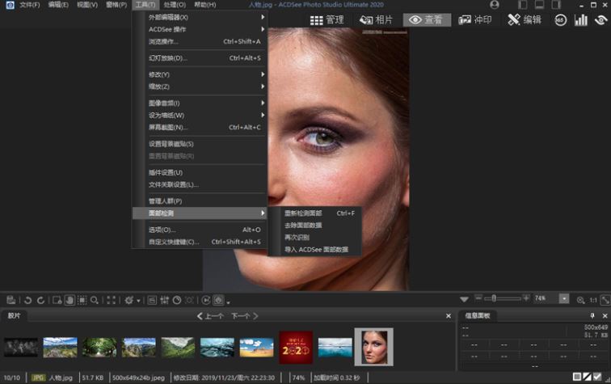Open the zoom percentage dropdown arrow

564,299
